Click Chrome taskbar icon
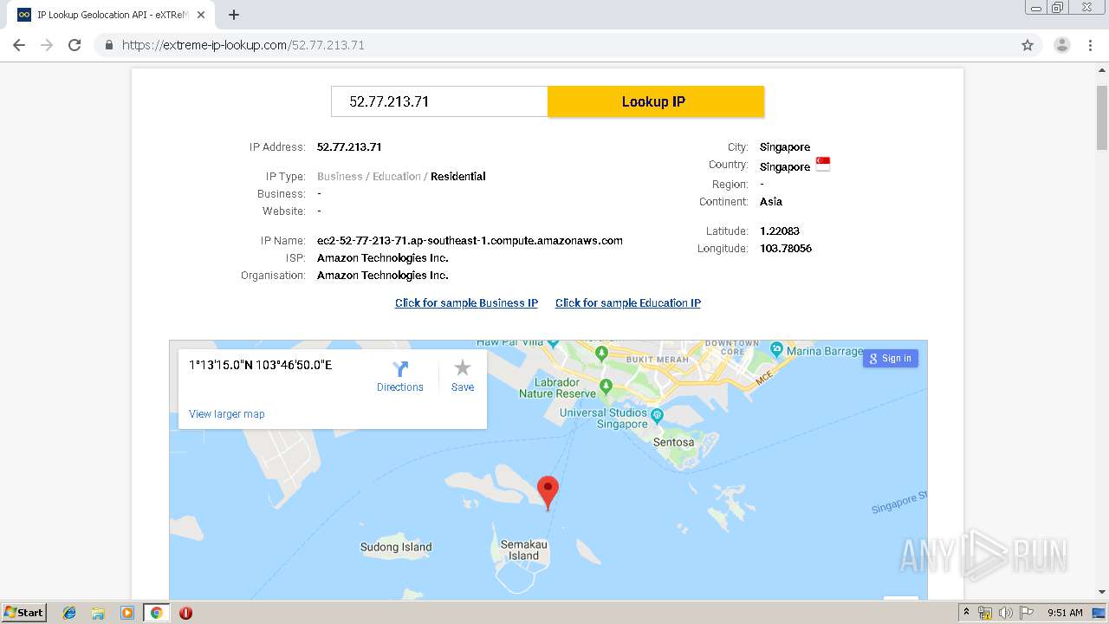Screen dimensions: 1109x624 point(156,613)
